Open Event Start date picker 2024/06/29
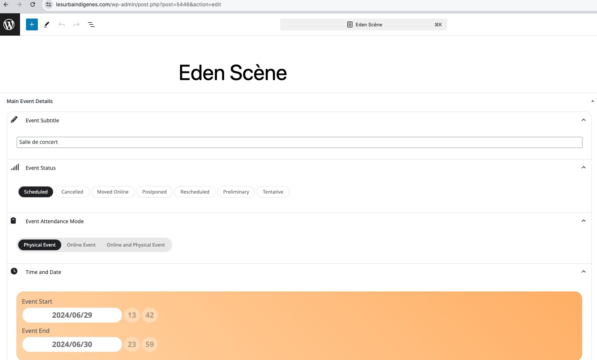Viewport: 597px width, 360px height. point(72,315)
